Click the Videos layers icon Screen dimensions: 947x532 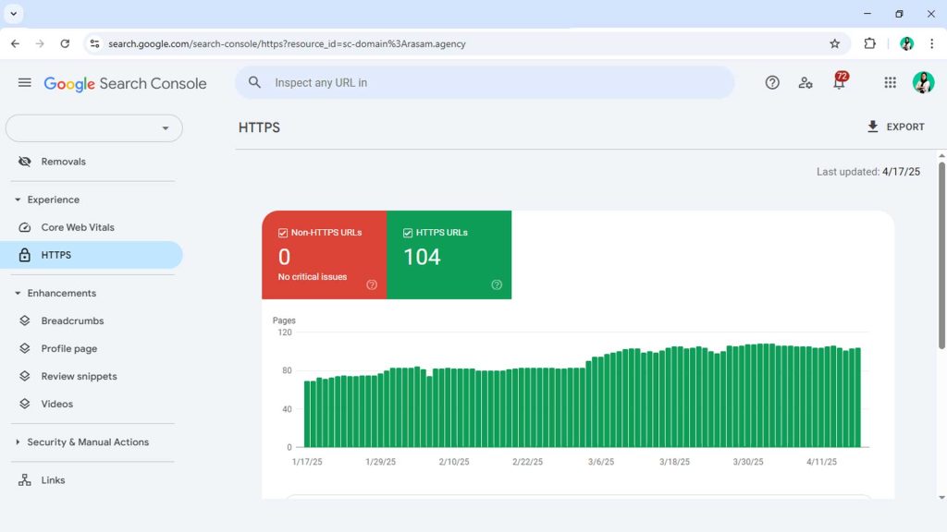pyautogui.click(x=25, y=405)
